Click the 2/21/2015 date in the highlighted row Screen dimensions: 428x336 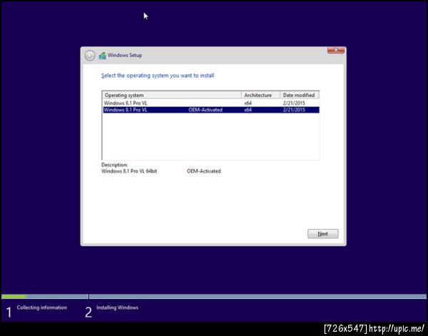click(294, 110)
